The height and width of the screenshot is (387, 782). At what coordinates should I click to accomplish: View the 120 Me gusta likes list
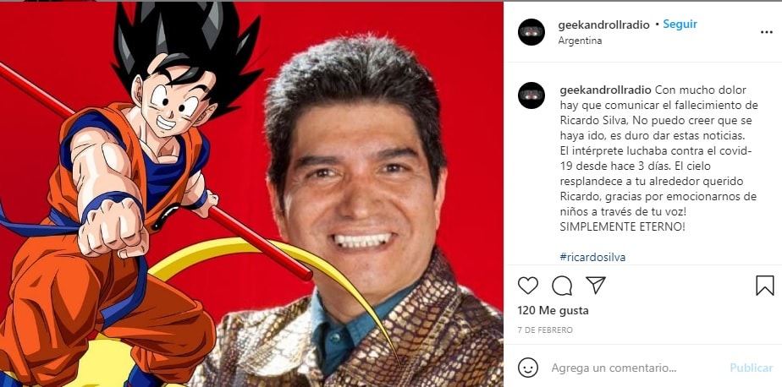tap(553, 310)
